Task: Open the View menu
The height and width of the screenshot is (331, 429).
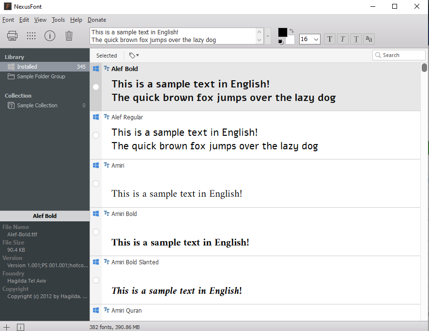Action: pyautogui.click(x=40, y=20)
